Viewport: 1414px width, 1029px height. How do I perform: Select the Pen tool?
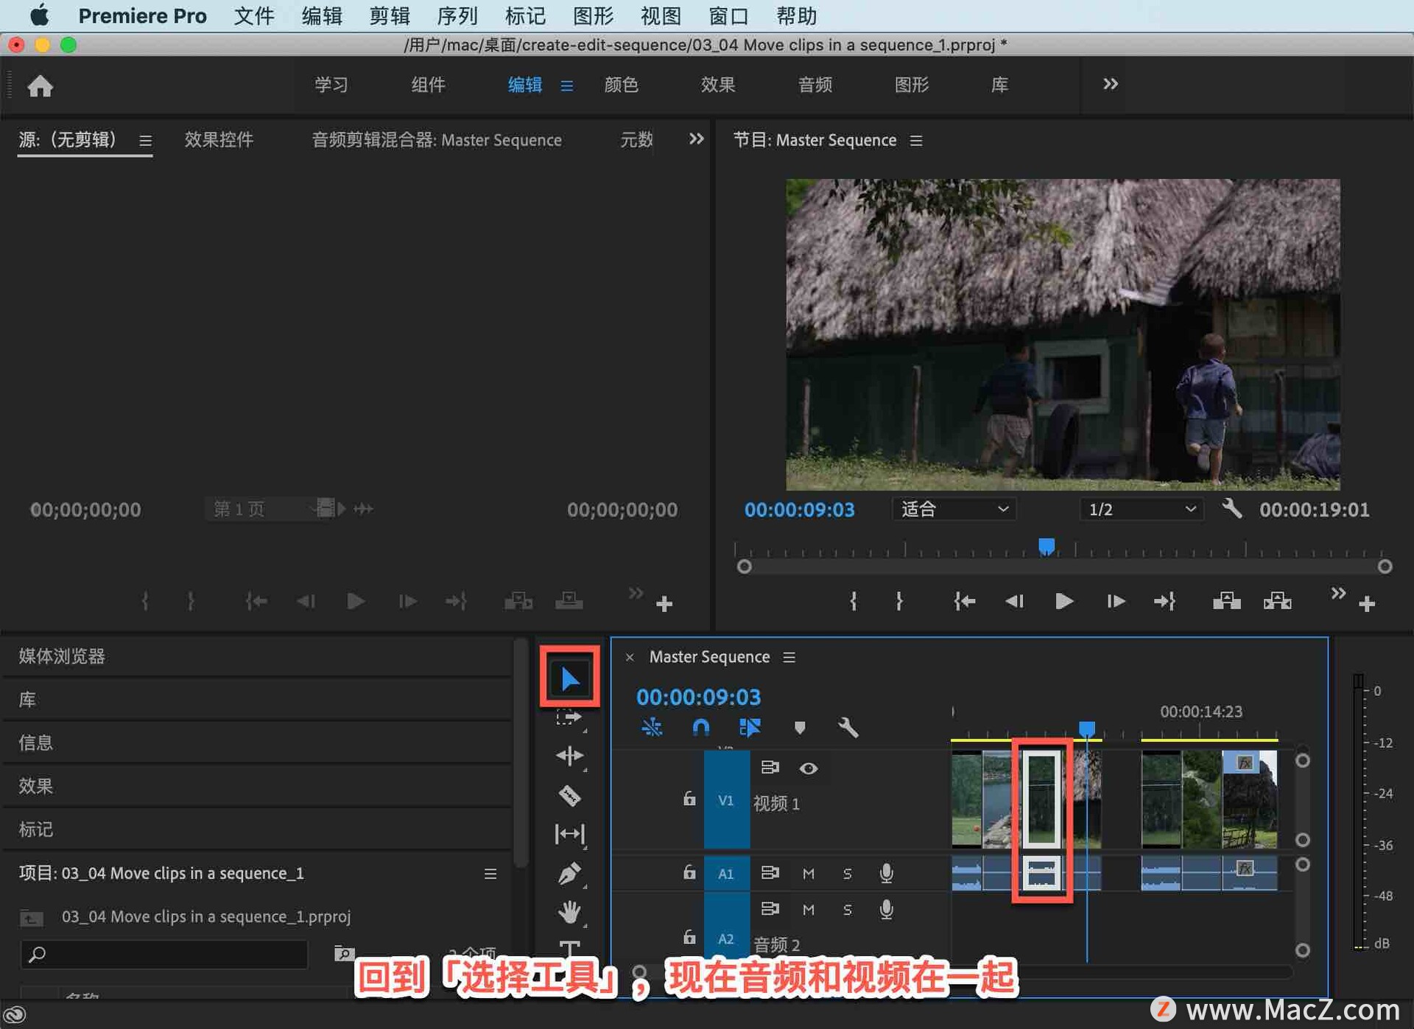(569, 874)
